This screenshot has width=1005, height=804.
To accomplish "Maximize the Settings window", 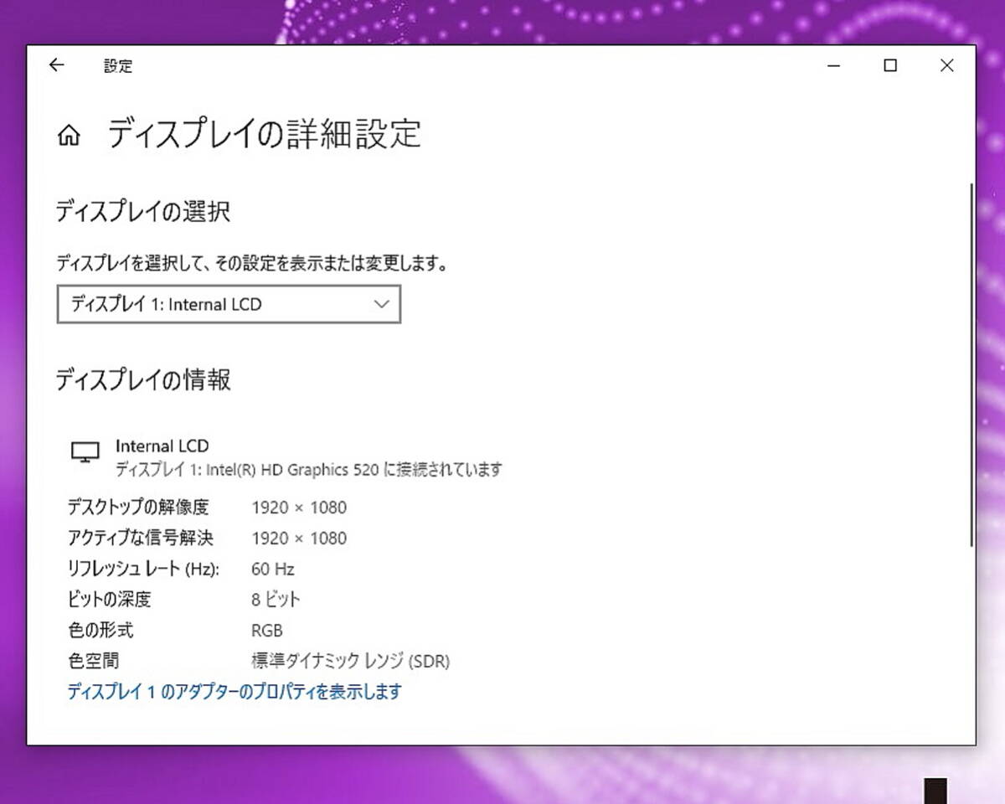I will [x=890, y=65].
